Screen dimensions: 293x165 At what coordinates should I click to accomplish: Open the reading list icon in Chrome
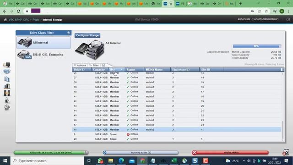275,11
